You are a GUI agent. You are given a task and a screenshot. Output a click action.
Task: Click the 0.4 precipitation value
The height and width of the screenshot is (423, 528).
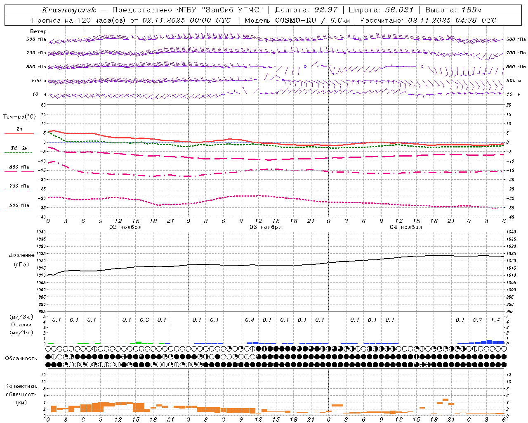tap(250, 320)
